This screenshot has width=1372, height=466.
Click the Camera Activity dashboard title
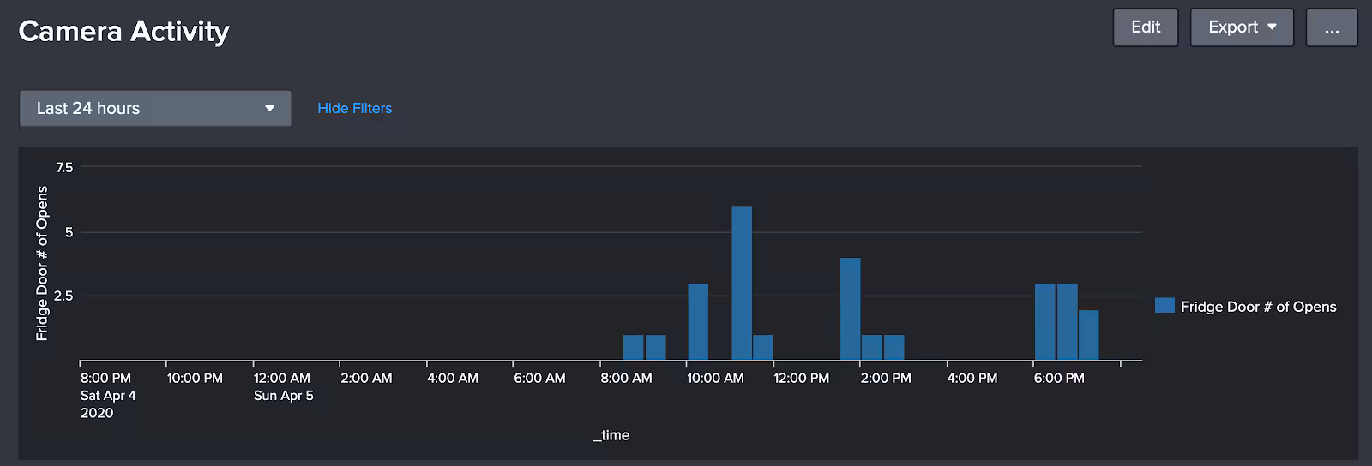pos(123,32)
